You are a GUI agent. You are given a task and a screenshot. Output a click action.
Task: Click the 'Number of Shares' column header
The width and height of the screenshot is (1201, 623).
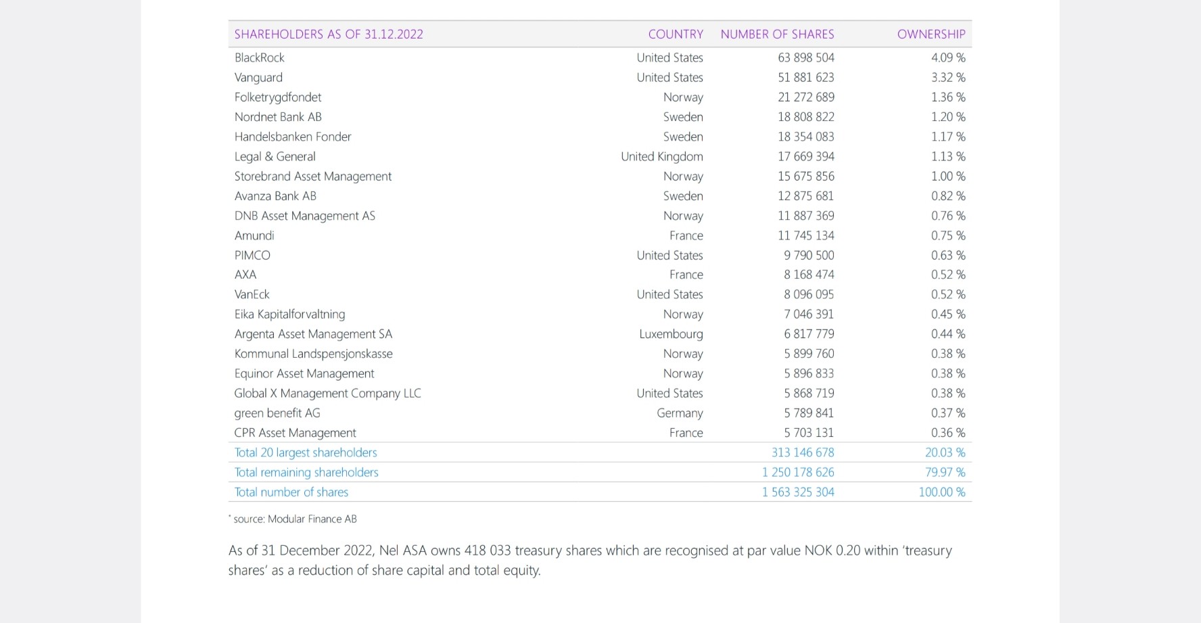click(777, 34)
